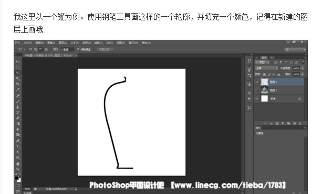Open the status bar info arrow
The width and height of the screenshot is (312, 194).
coord(76,189)
